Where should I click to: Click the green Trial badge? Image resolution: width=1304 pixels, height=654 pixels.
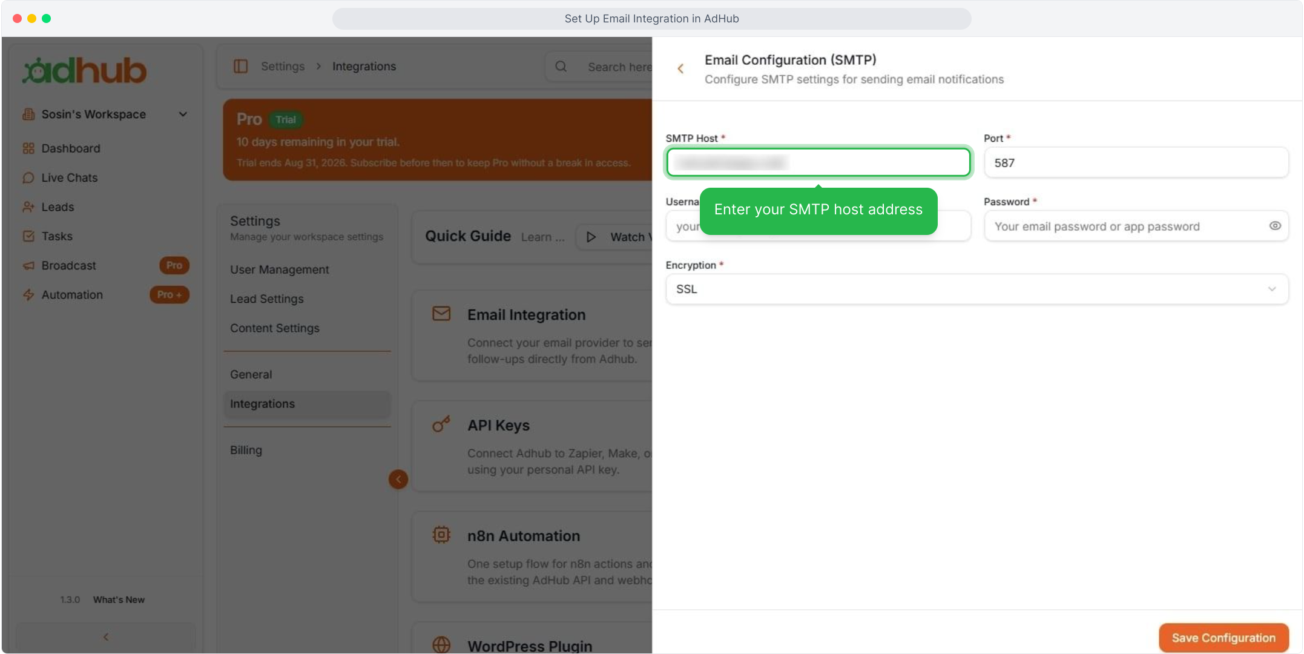tap(286, 120)
